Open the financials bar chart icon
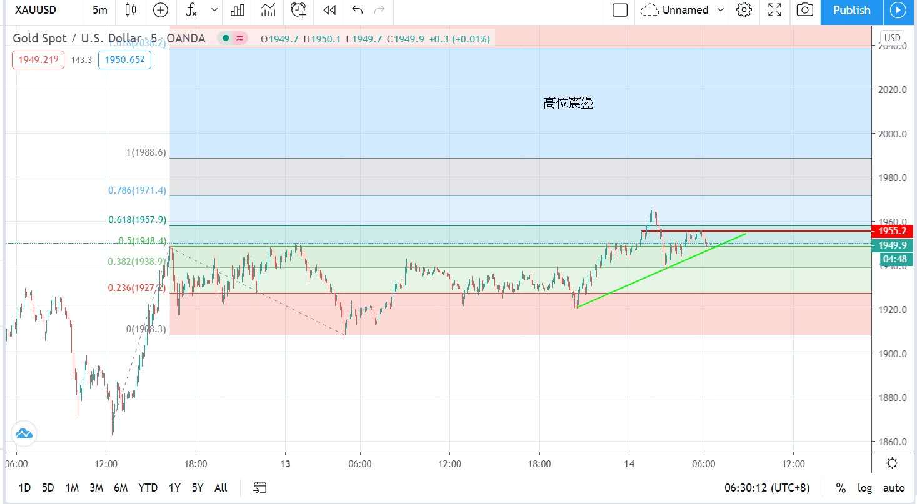This screenshot has height=504, width=917. click(x=238, y=10)
